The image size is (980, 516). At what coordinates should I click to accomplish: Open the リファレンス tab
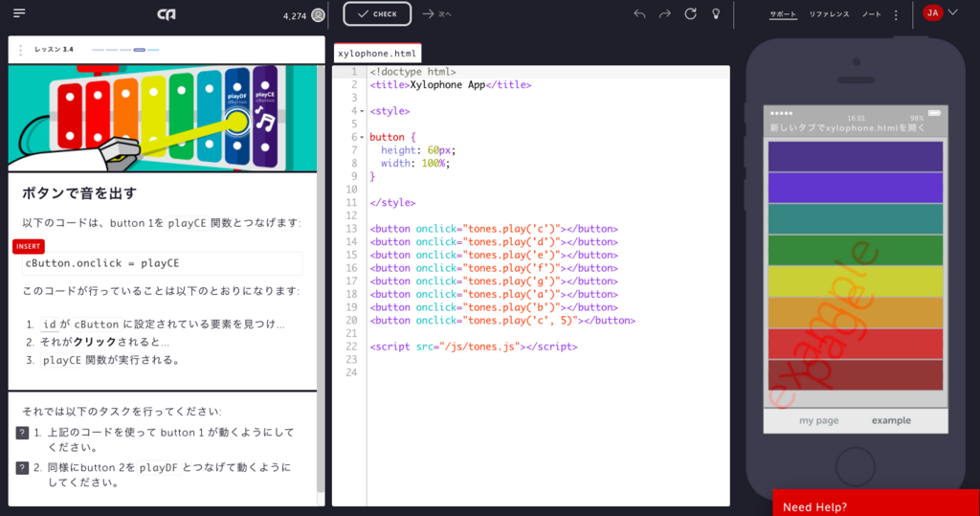tap(829, 14)
